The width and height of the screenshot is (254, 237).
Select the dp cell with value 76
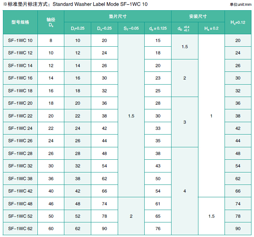point(158,229)
